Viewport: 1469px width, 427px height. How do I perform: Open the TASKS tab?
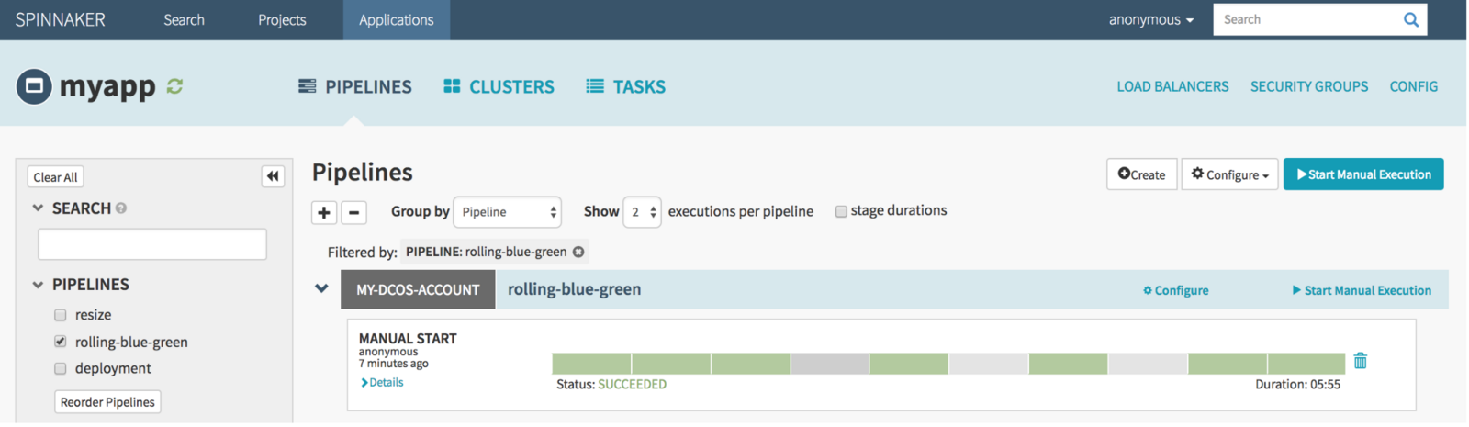(626, 86)
